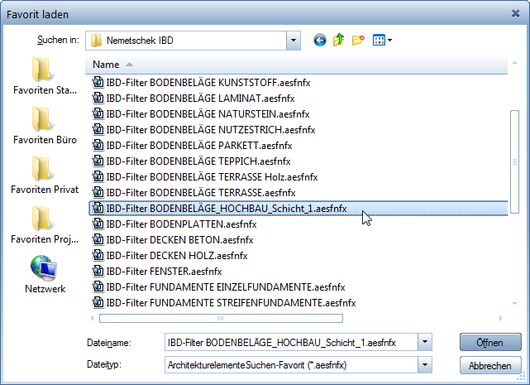Click the Abbrechen button
The image size is (530, 385).
490,365
